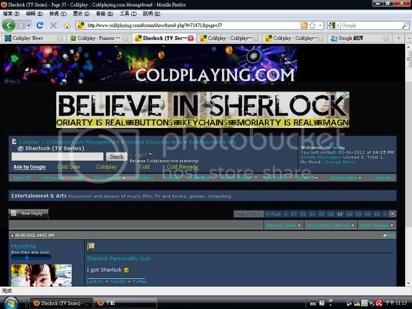
Task: Open the 檢視 (View) menu
Action: pos(58,14)
